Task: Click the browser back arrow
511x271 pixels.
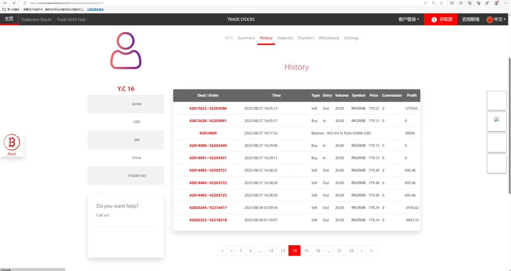Action: (x=5, y=3)
